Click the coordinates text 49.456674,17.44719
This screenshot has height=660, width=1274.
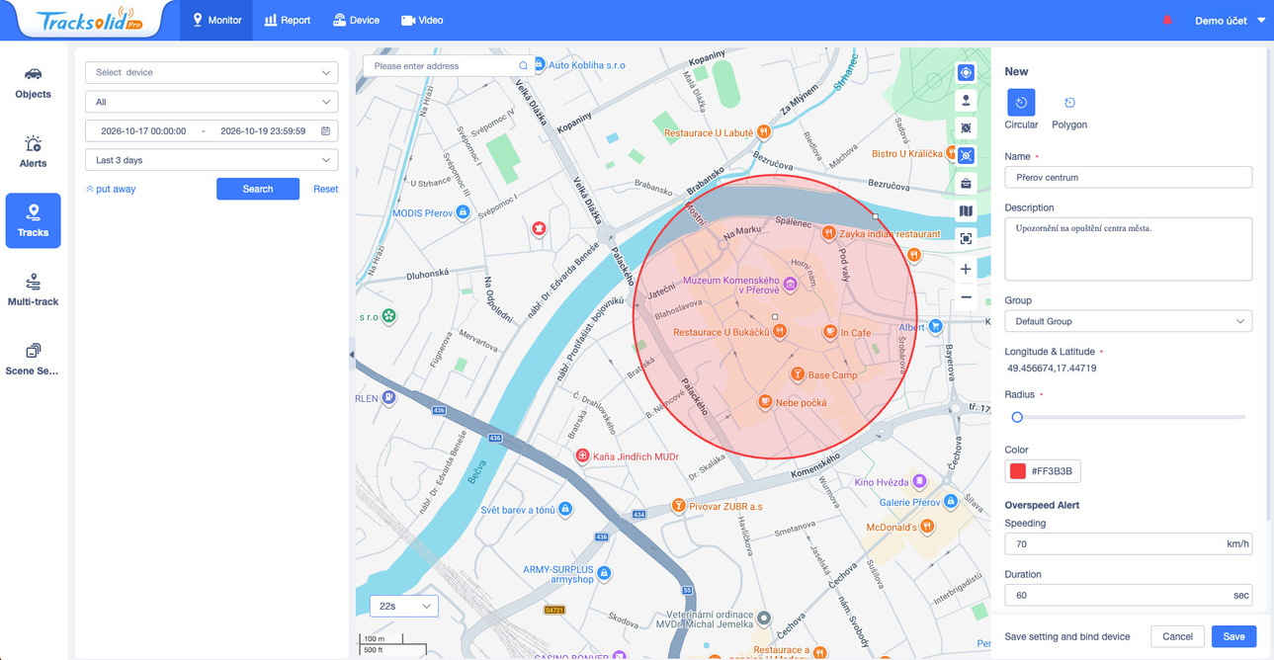[x=1052, y=369]
